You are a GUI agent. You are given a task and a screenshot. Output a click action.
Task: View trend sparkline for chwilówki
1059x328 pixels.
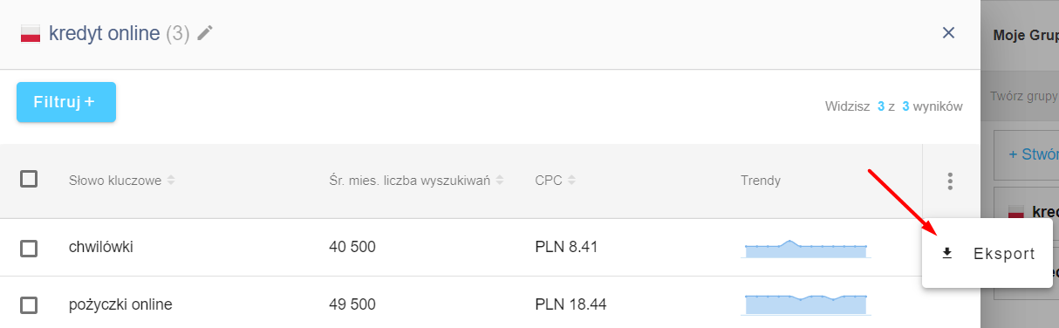pyautogui.click(x=806, y=248)
